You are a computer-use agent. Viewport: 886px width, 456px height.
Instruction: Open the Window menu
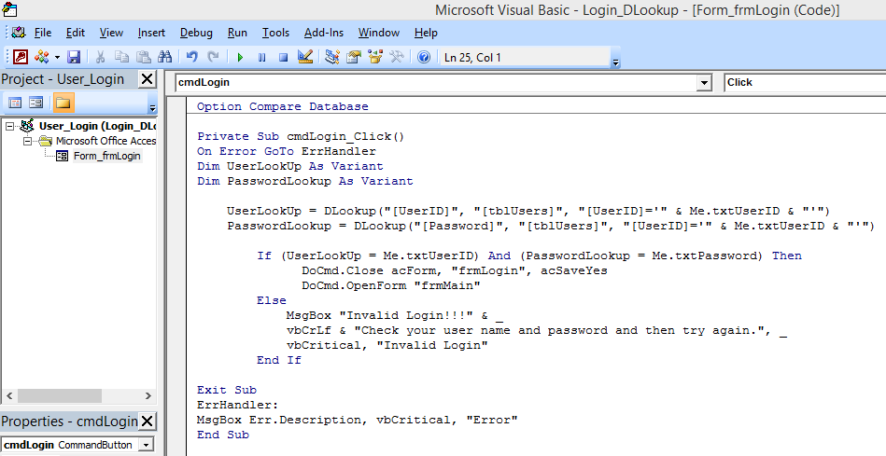pos(379,33)
